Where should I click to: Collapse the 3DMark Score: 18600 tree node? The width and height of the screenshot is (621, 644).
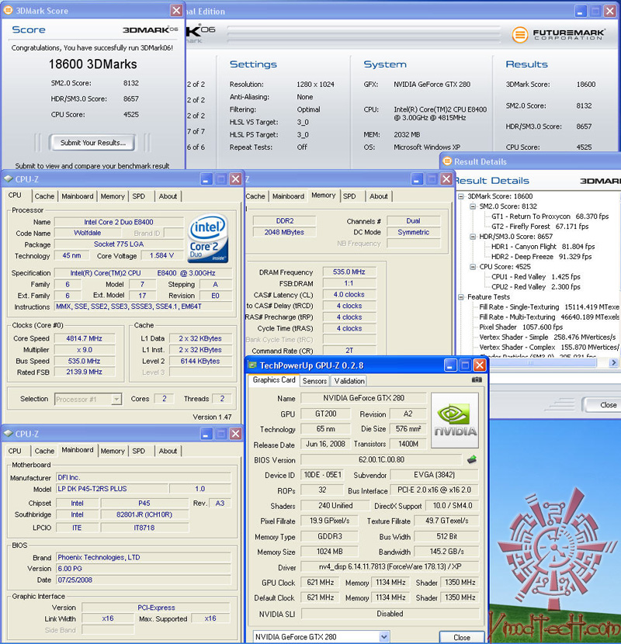pos(461,196)
